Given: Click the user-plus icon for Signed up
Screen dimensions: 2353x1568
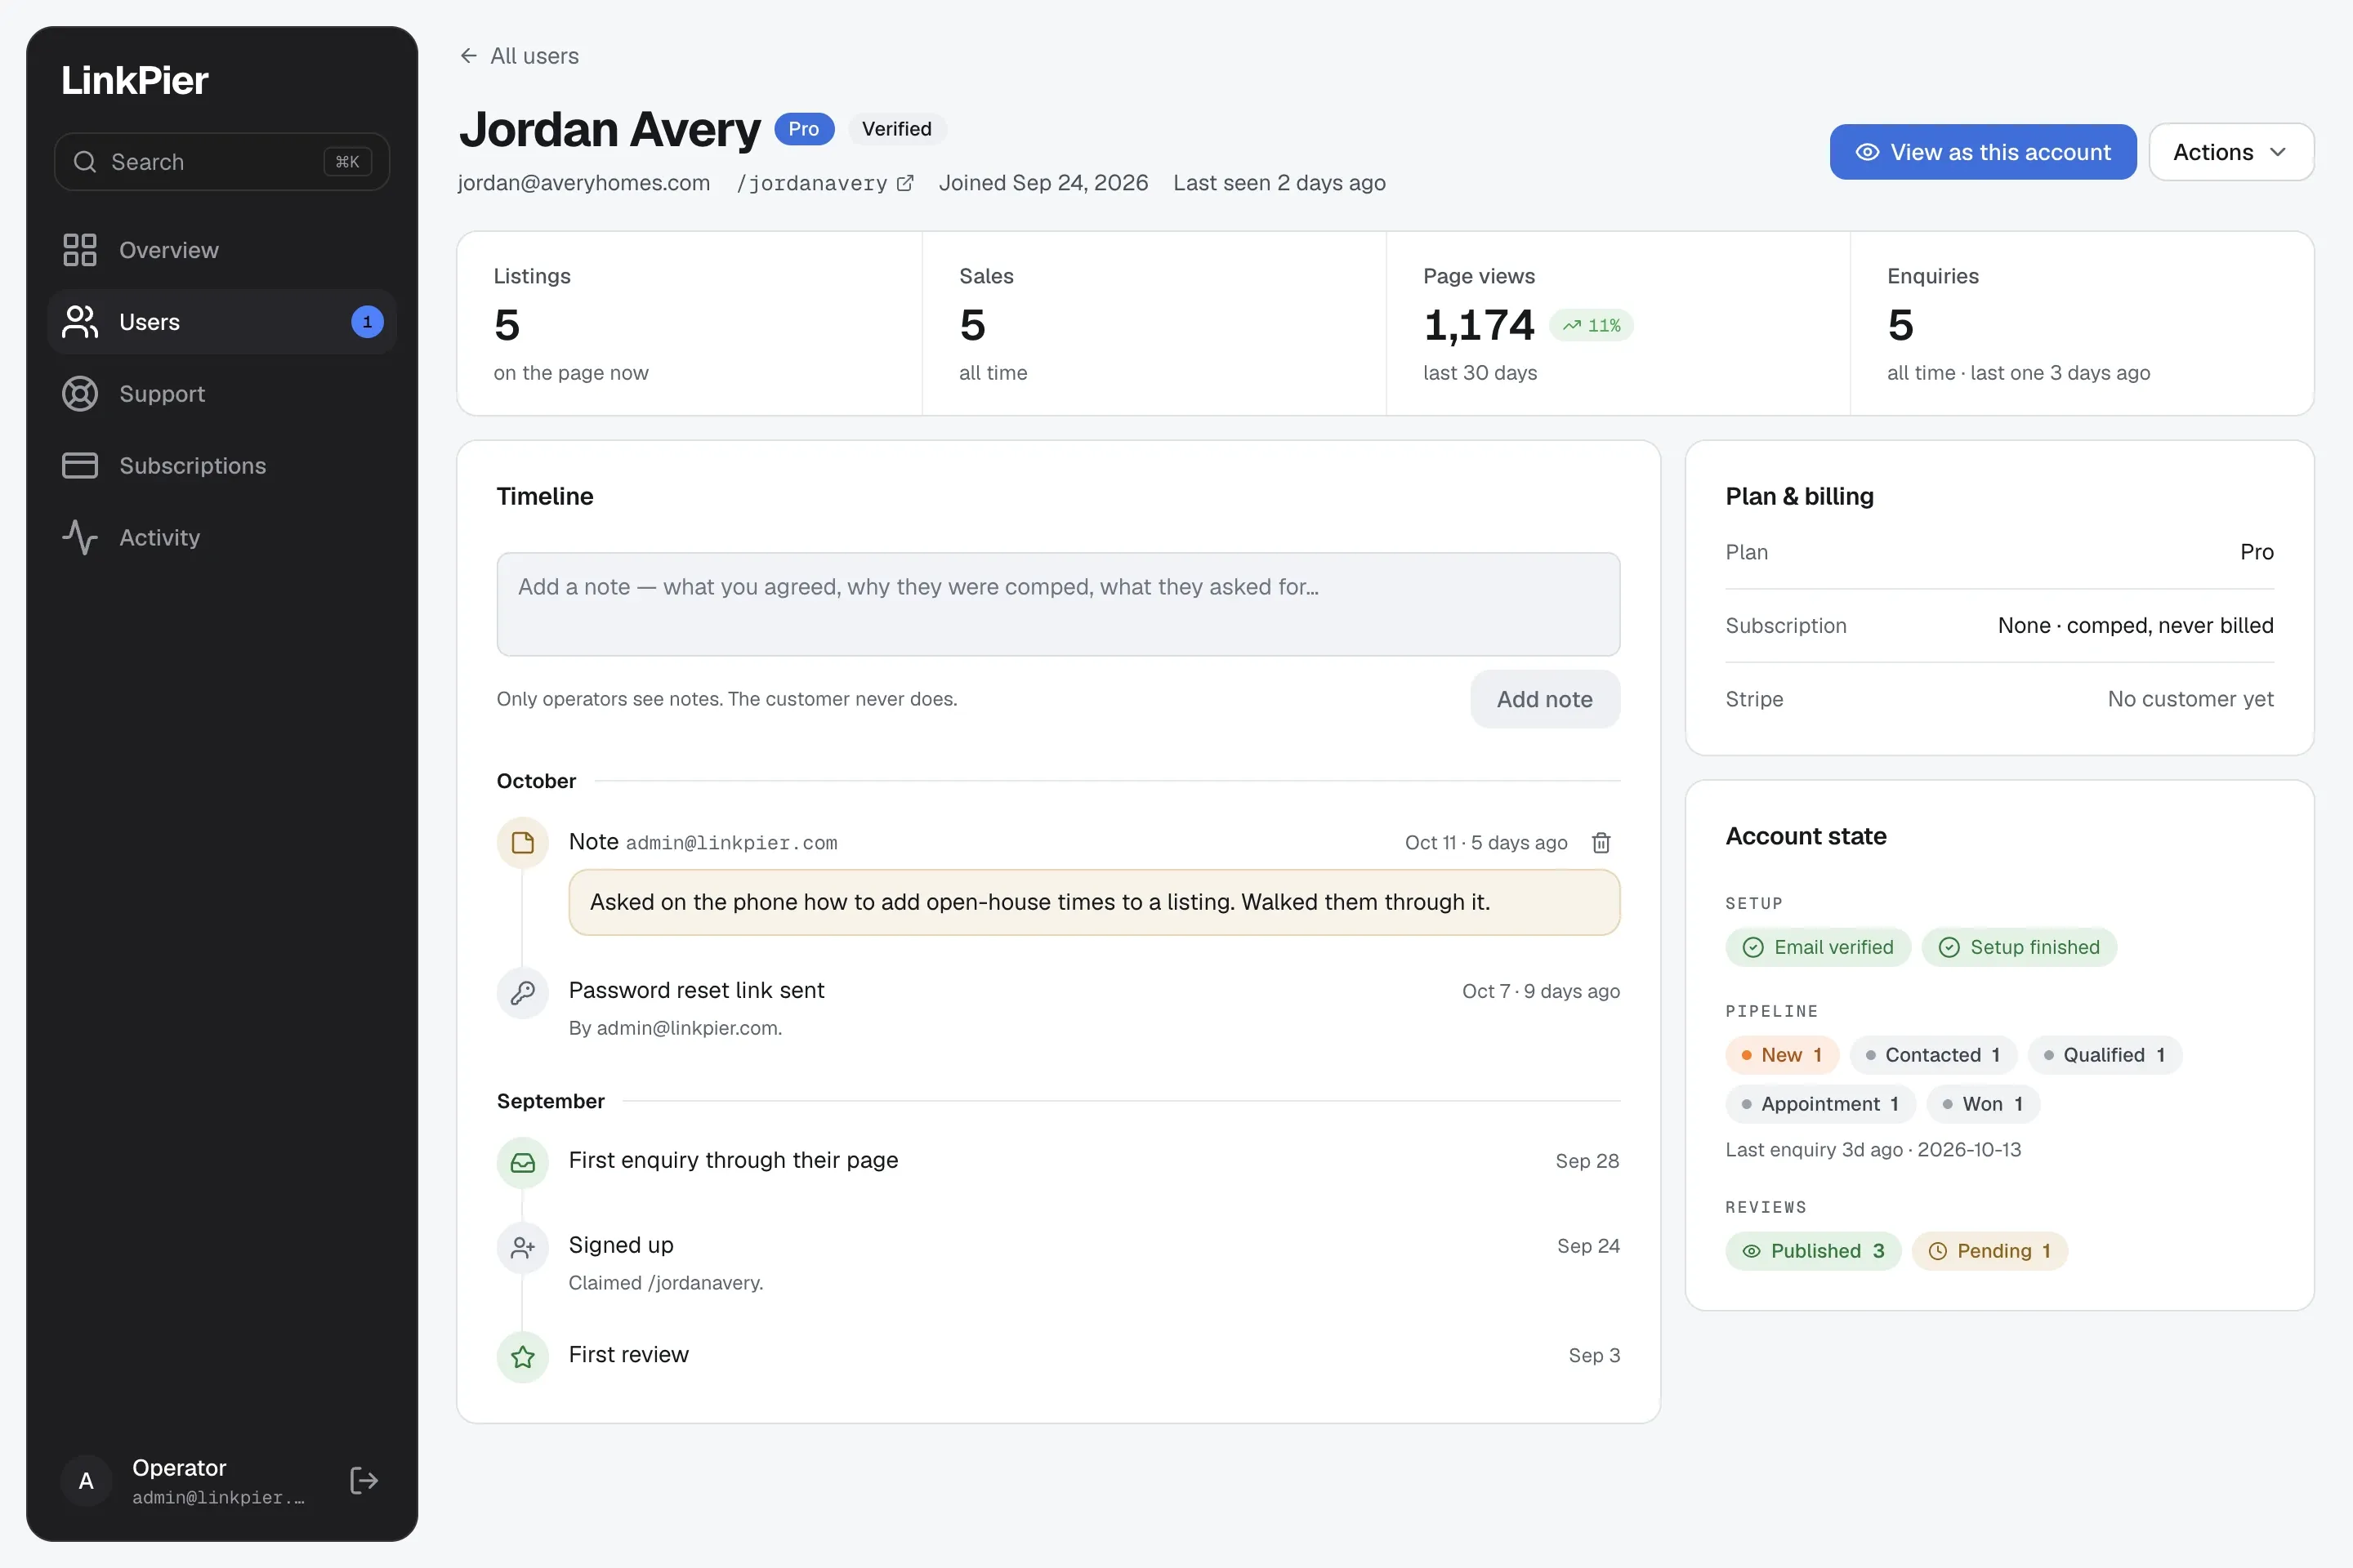Looking at the screenshot, I should pyautogui.click(x=523, y=1247).
